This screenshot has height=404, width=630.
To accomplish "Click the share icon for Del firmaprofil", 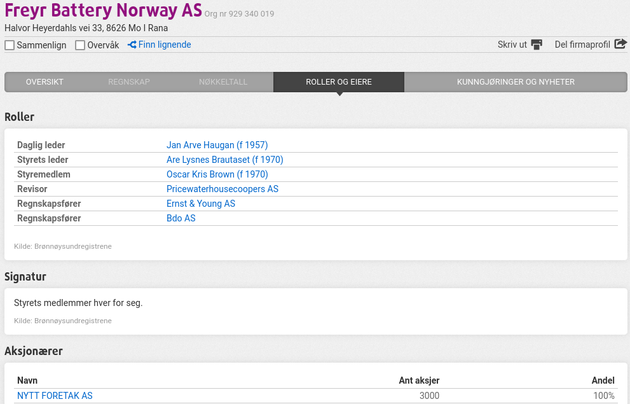I will point(620,45).
